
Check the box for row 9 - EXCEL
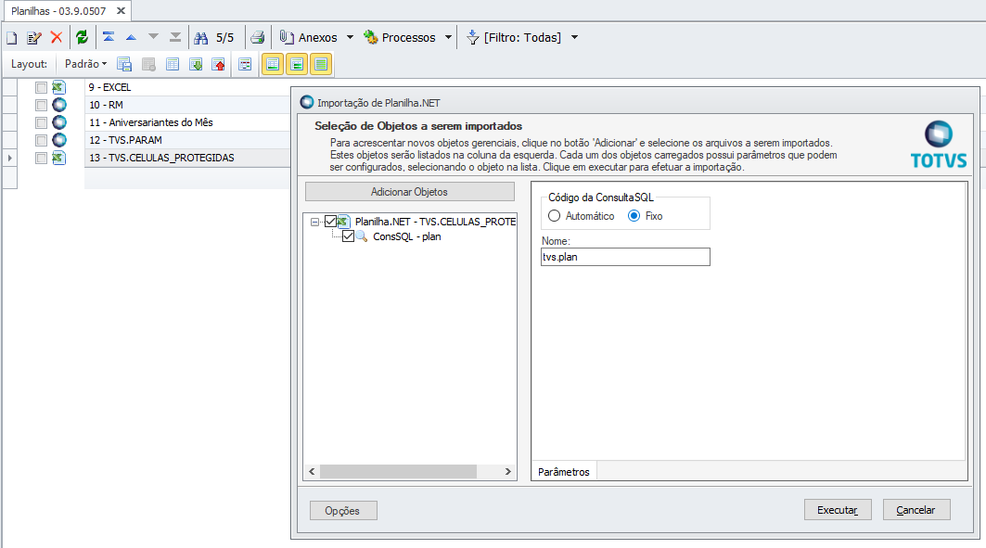[x=41, y=87]
